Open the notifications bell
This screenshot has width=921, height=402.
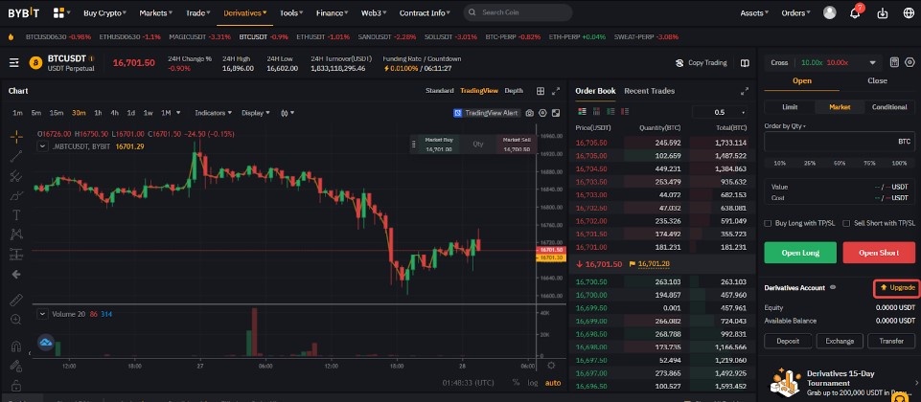855,12
